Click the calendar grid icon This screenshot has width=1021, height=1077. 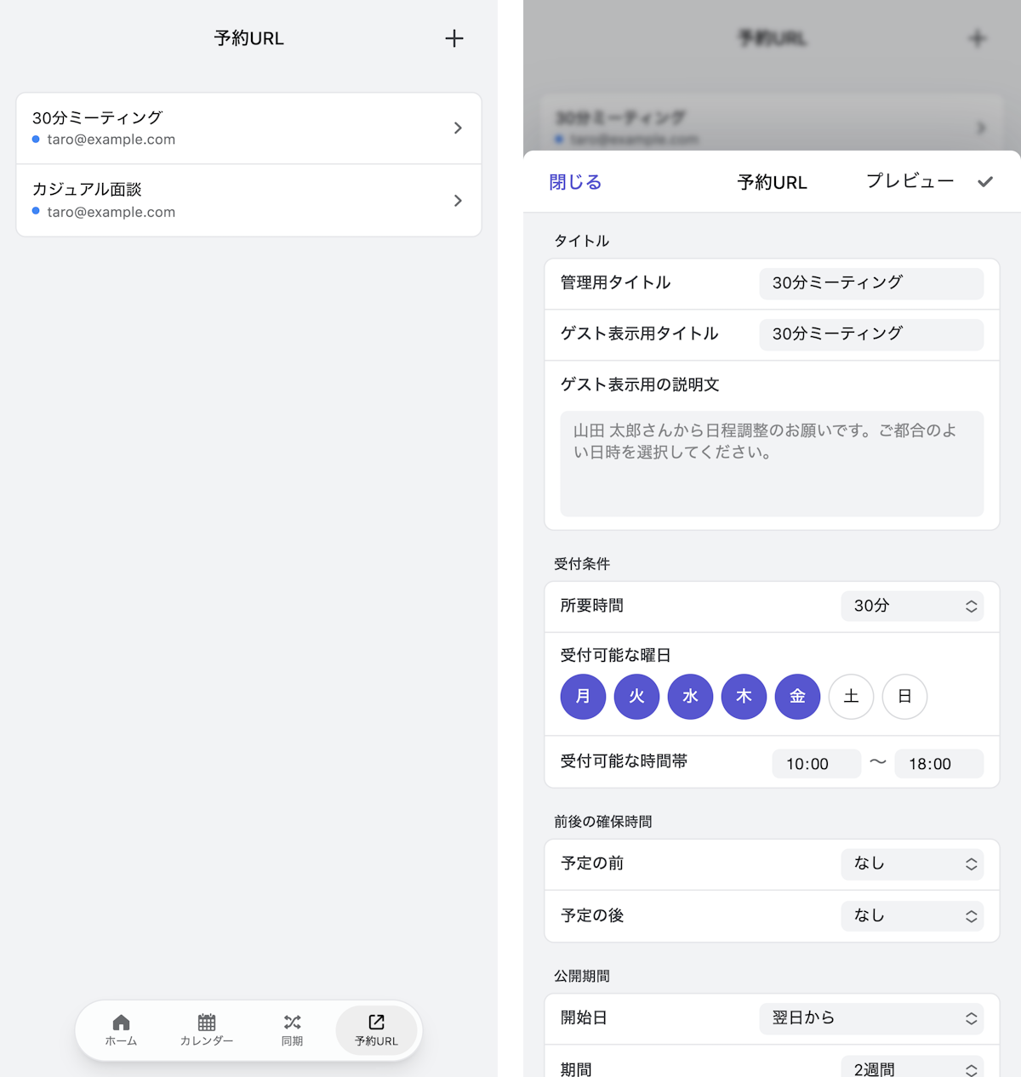point(207,1022)
